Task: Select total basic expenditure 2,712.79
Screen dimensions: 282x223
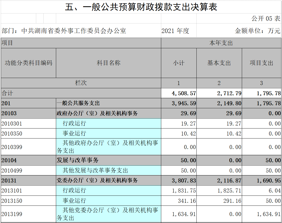Action: pyautogui.click(x=219, y=93)
